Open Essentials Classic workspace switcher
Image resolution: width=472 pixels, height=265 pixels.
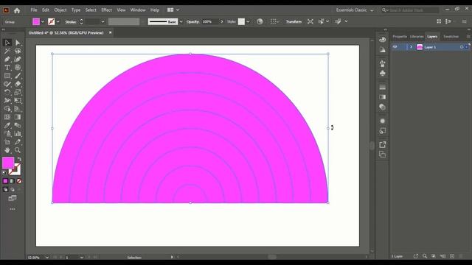355,10
